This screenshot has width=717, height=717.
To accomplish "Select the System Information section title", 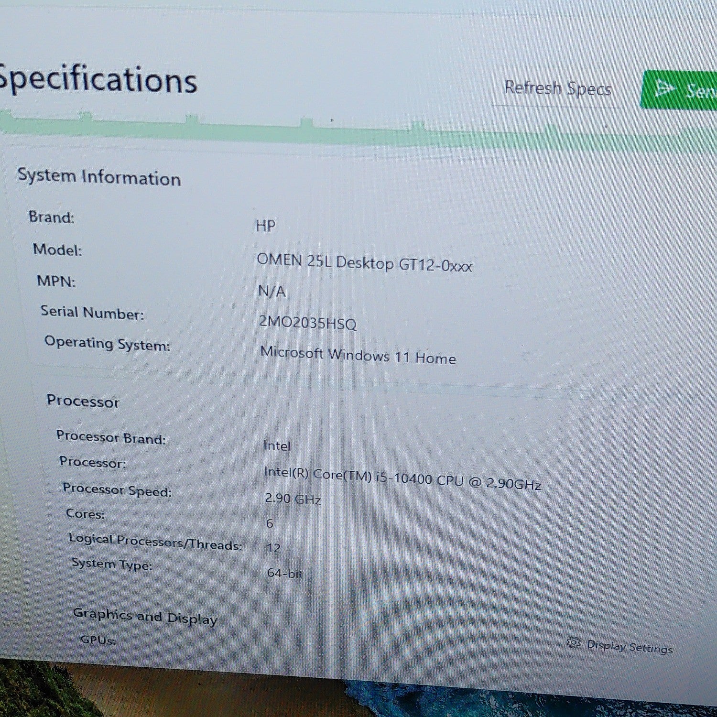I will coord(99,177).
